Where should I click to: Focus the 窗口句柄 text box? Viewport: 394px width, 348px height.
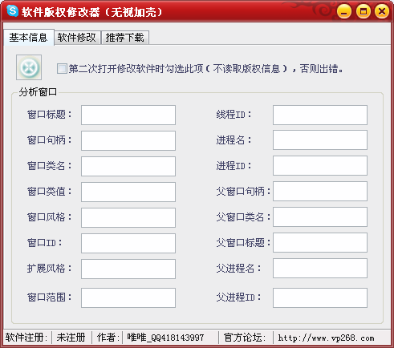click(128, 140)
